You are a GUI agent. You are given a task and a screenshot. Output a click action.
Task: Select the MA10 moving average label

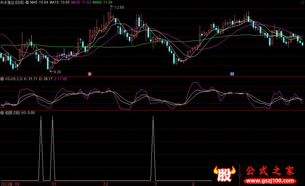click(x=61, y=3)
